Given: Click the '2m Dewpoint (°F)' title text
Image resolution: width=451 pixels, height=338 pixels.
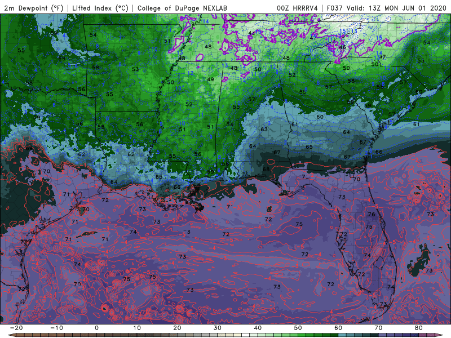Looking at the screenshot, I should 34,8.
